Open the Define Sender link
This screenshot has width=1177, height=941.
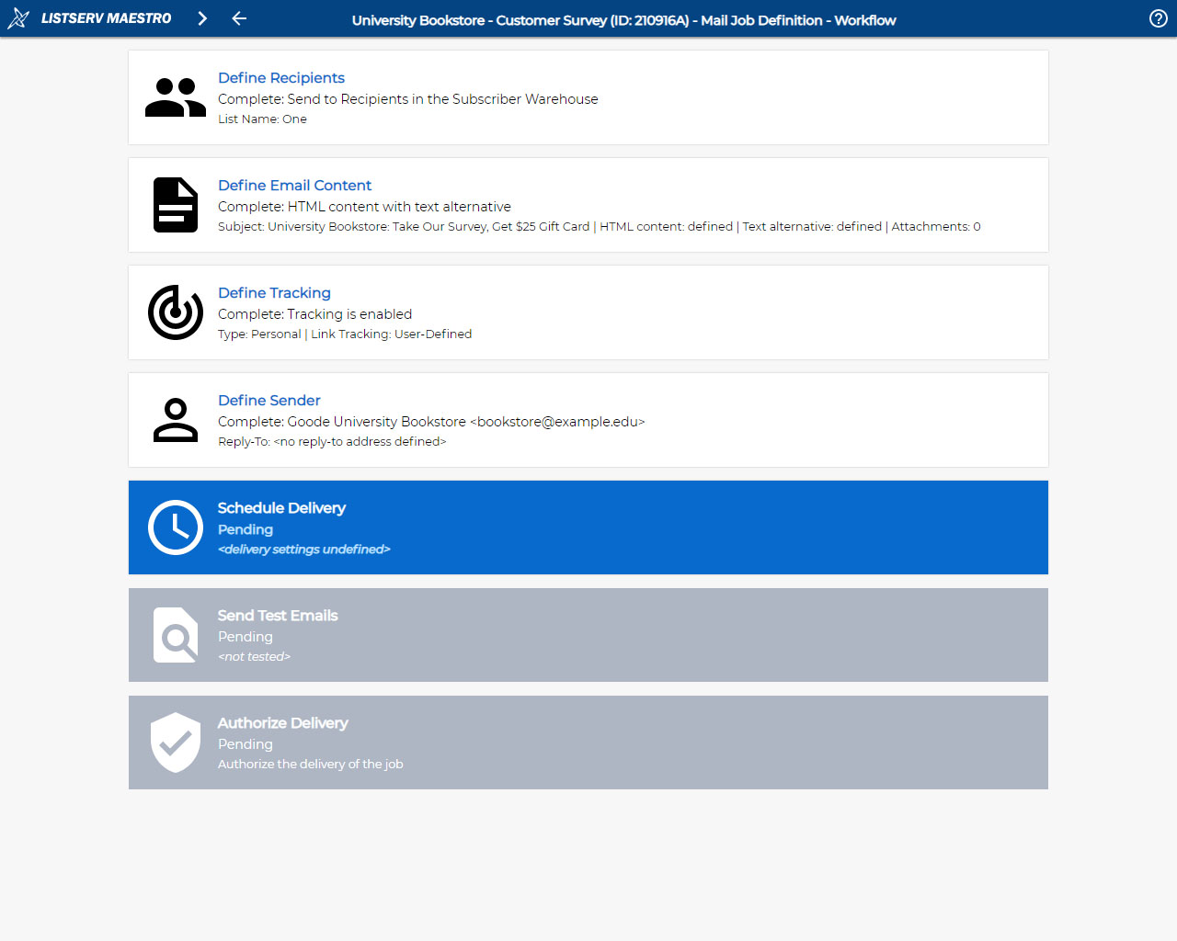(x=269, y=401)
